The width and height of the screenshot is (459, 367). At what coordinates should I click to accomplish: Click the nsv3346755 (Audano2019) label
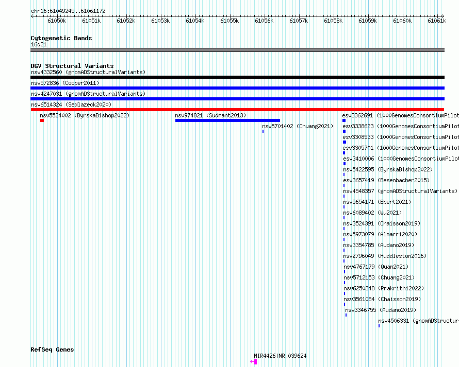tap(381, 310)
